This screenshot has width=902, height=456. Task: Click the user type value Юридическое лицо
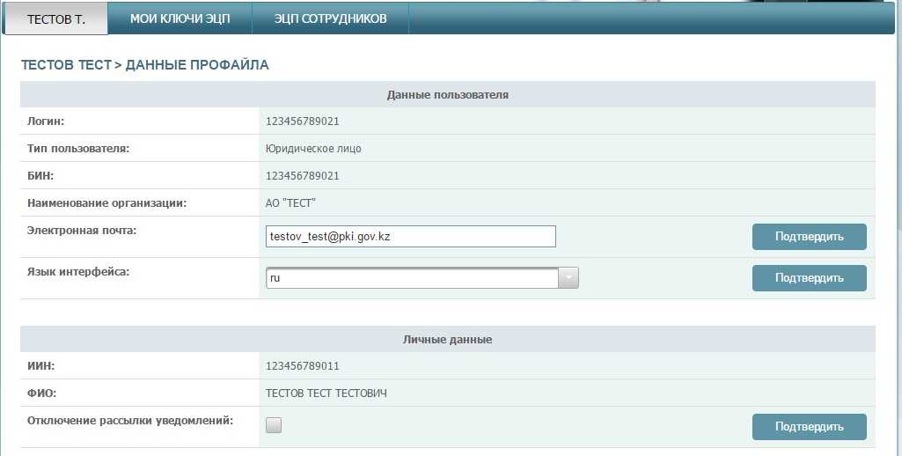tap(313, 149)
